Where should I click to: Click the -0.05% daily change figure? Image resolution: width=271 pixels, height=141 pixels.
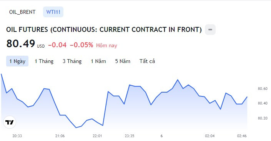81,45
